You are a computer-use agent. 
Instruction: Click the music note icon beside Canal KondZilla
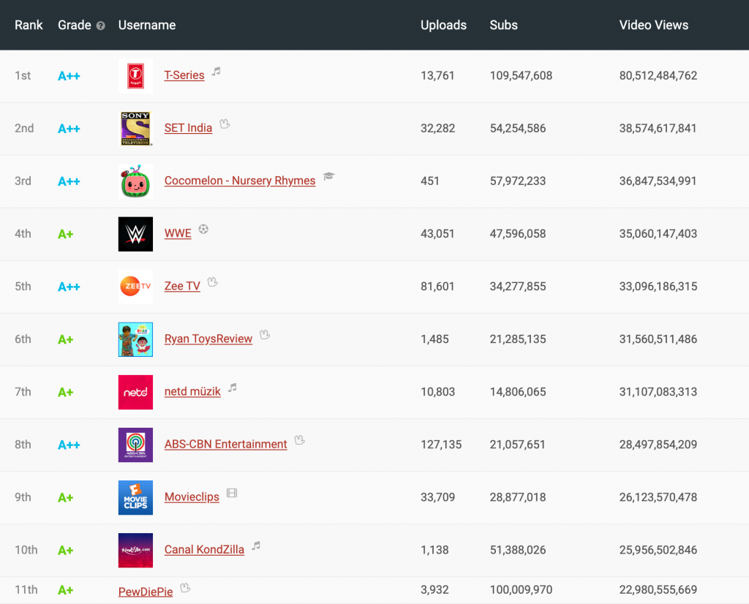tap(256, 546)
